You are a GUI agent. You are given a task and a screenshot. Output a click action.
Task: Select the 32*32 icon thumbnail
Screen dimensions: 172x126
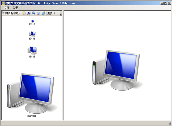[32, 34]
